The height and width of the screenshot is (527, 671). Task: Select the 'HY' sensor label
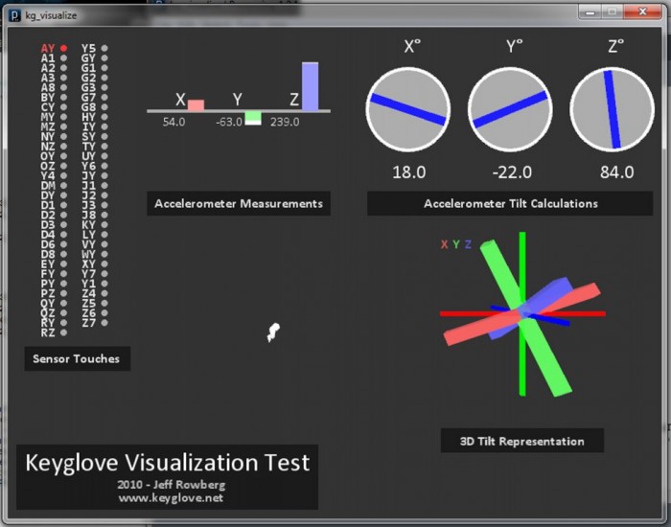click(88, 117)
